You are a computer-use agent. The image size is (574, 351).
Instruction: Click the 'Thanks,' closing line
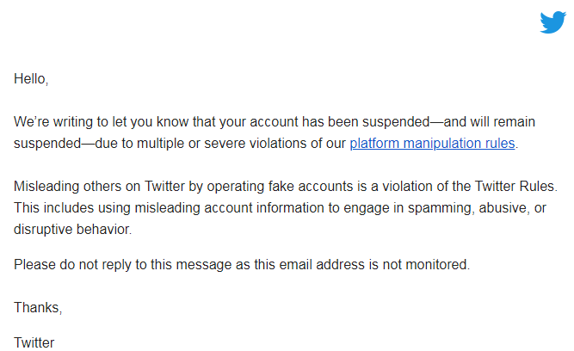(x=38, y=307)
